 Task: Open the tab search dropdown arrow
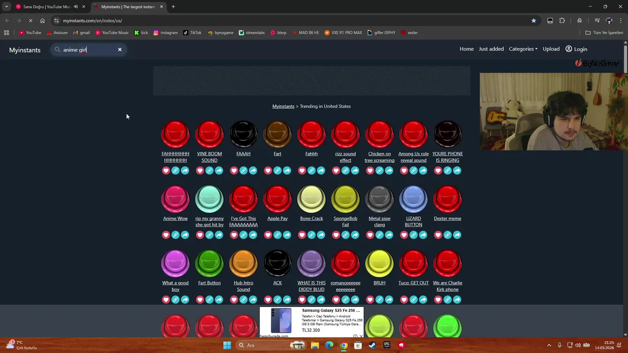click(x=6, y=7)
